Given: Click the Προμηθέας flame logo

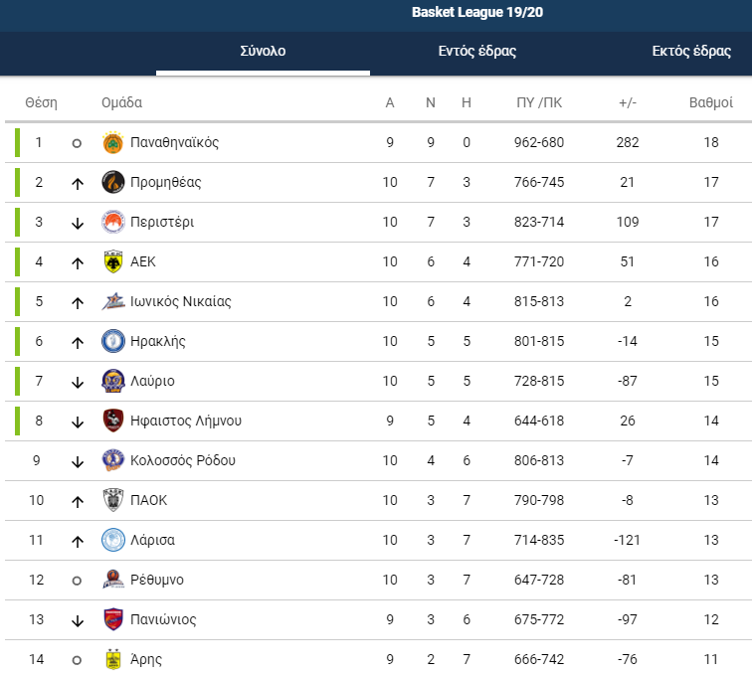Looking at the screenshot, I should [x=113, y=182].
